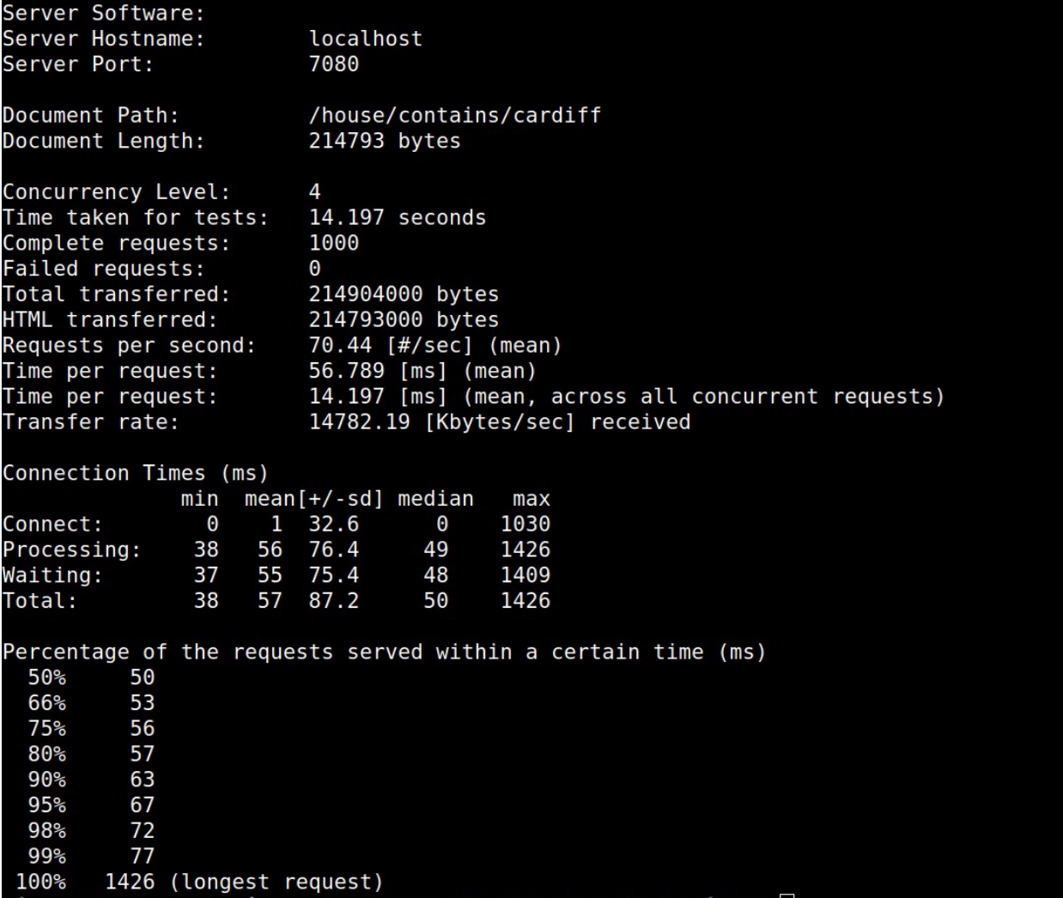Click the failed requests value 0

(x=315, y=269)
